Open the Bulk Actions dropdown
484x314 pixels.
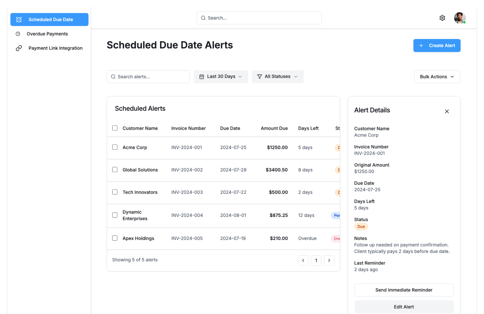pyautogui.click(x=437, y=77)
